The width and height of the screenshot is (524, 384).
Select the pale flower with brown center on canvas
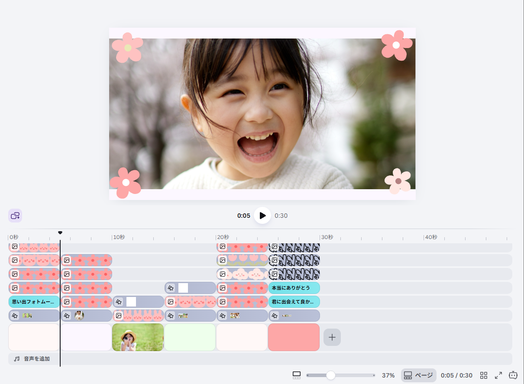click(398, 181)
